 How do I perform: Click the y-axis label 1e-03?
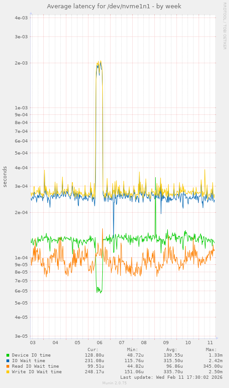point(21,108)
